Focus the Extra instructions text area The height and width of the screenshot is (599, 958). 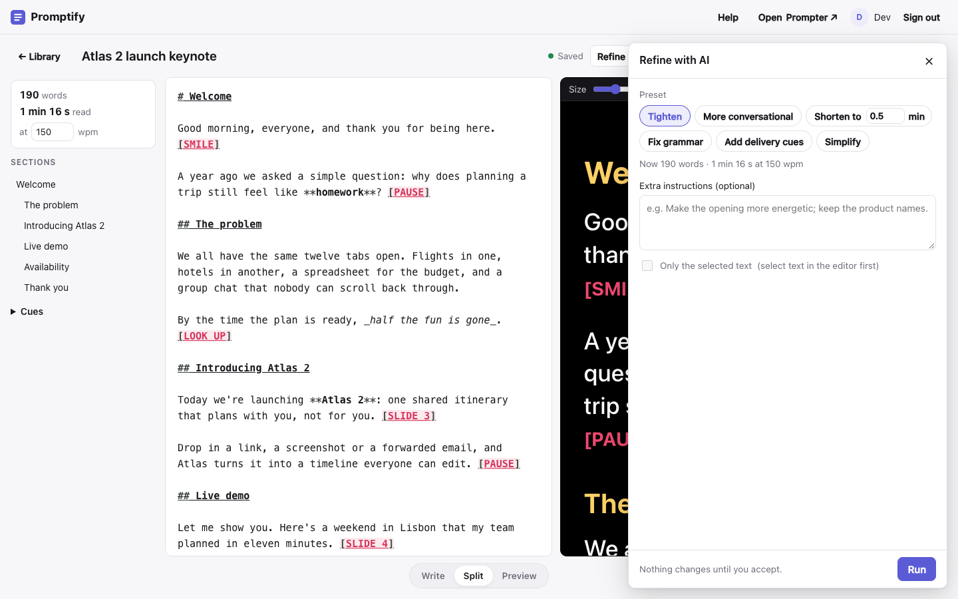(x=787, y=222)
